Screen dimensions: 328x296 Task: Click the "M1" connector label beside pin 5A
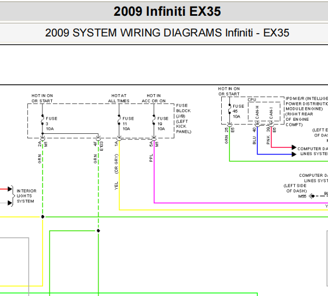(x=157, y=144)
